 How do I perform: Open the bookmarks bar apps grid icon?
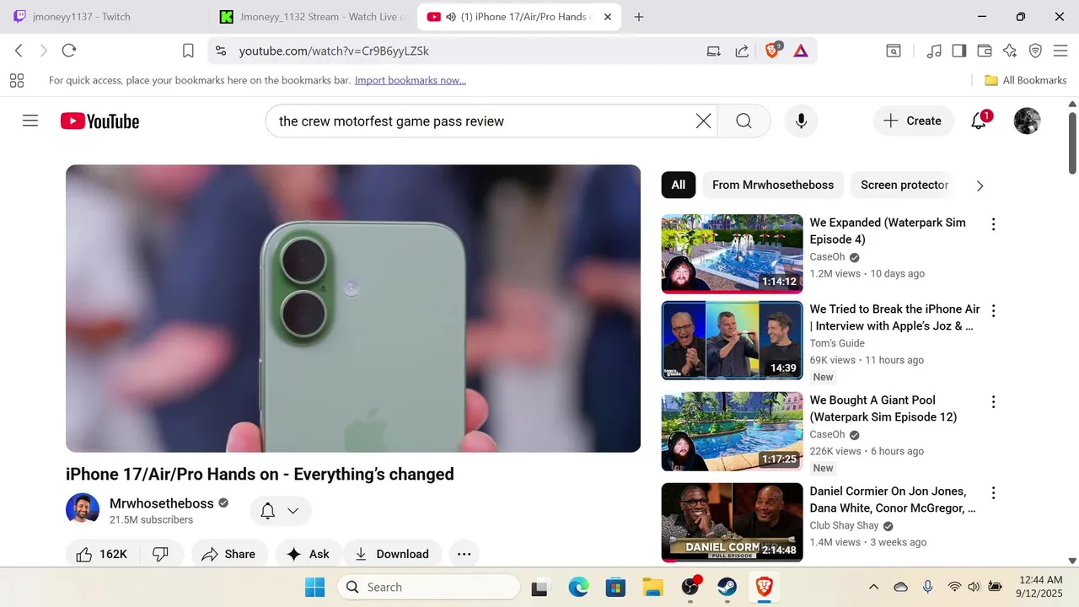16,80
